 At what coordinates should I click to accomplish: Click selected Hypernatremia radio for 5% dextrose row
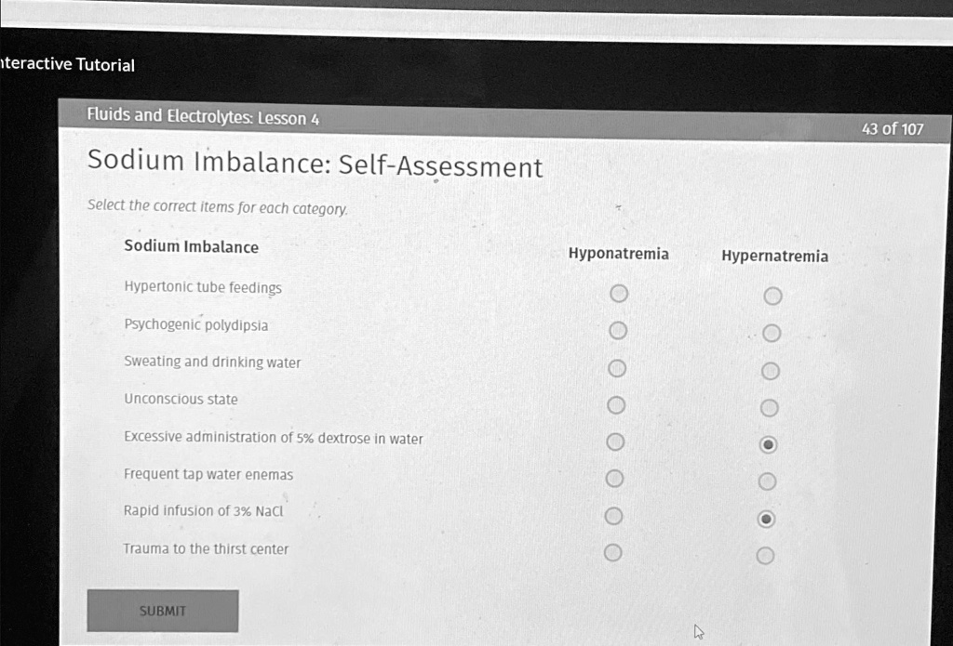click(768, 445)
